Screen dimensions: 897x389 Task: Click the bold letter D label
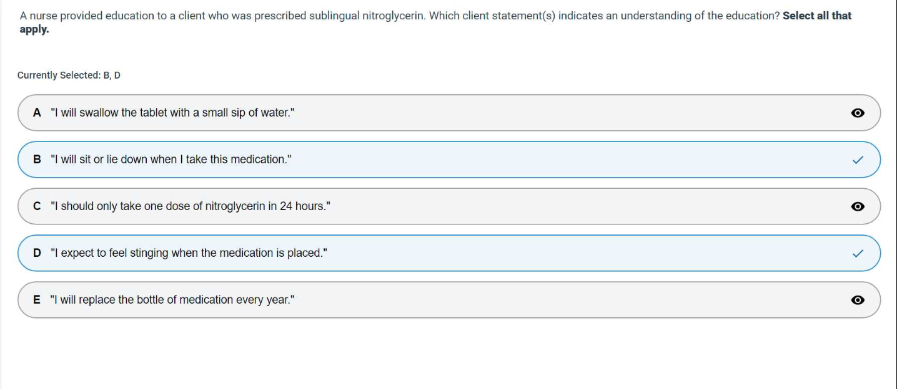(x=37, y=253)
